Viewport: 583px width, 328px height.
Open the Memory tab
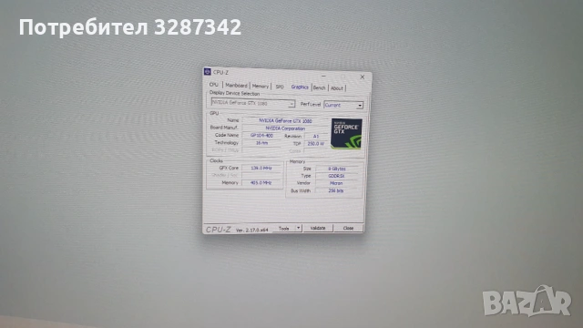[x=261, y=87]
